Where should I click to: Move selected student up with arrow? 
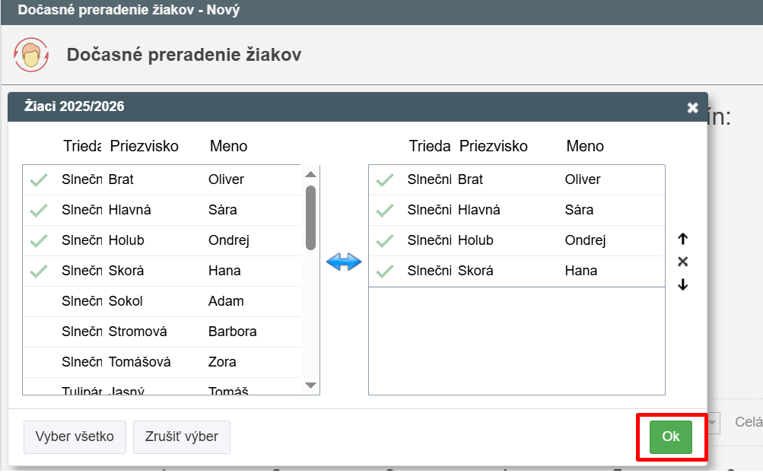tap(682, 239)
